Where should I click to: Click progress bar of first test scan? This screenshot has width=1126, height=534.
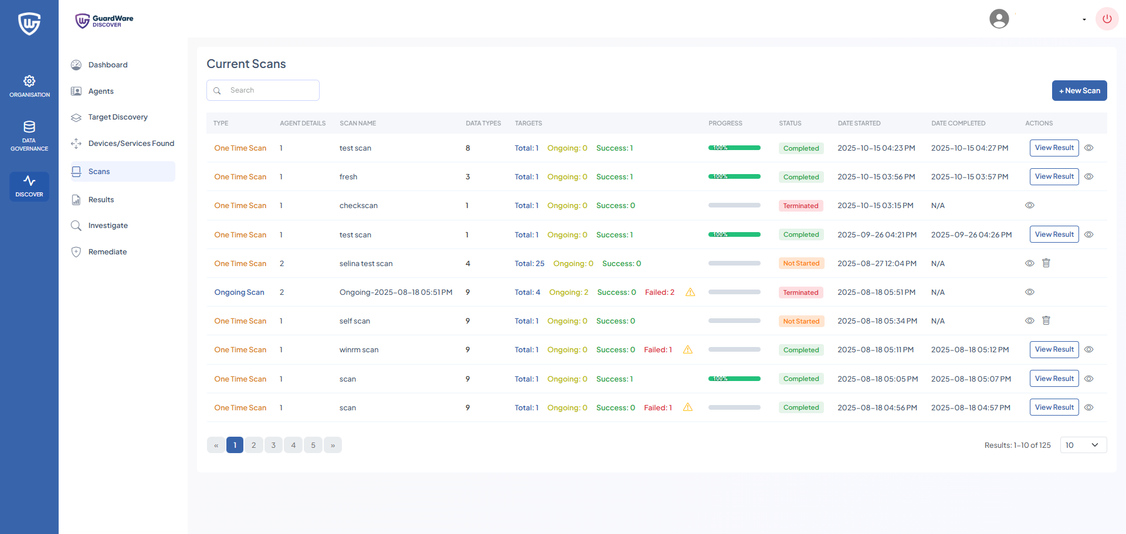point(734,148)
